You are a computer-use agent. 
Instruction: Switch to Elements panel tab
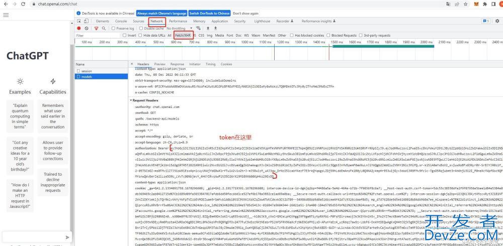click(103, 21)
